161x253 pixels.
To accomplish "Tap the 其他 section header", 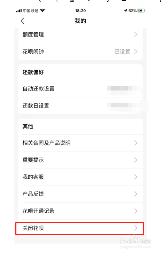I will (28, 126).
